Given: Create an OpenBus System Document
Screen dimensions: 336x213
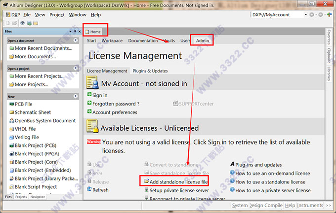Looking at the screenshot, I should click(x=42, y=121).
